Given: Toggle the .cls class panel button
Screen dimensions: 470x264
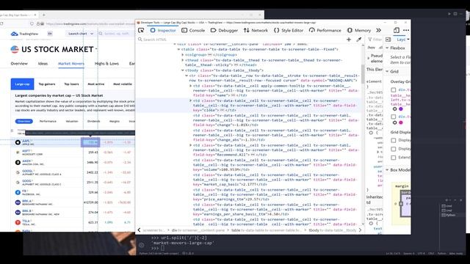Looking at the screenshot, I should [x=380, y=48].
